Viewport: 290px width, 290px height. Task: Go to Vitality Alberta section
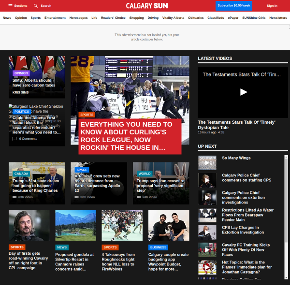click(x=173, y=18)
